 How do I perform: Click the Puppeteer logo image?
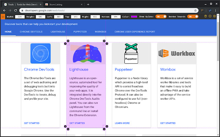(131, 53)
